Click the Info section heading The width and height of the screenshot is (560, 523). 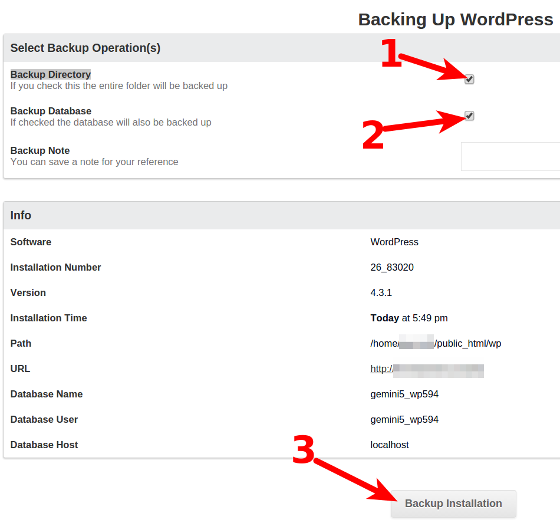[x=21, y=215]
